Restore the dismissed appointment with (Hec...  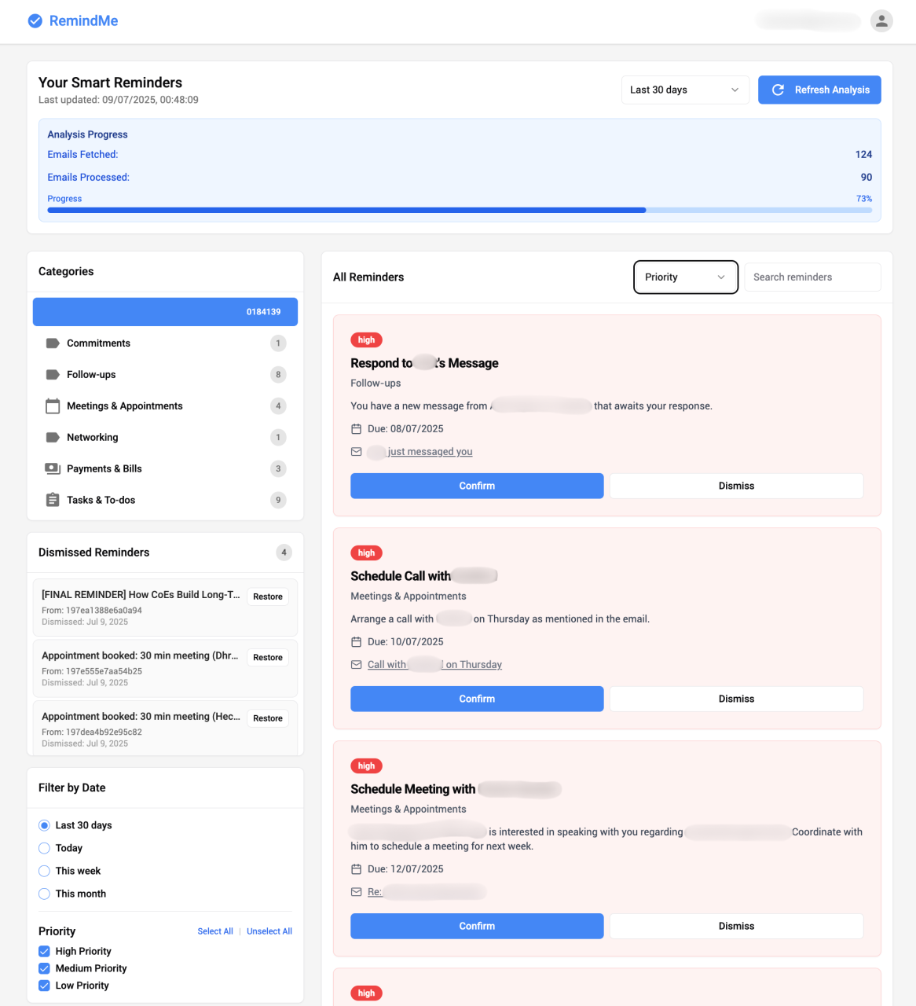tap(268, 718)
